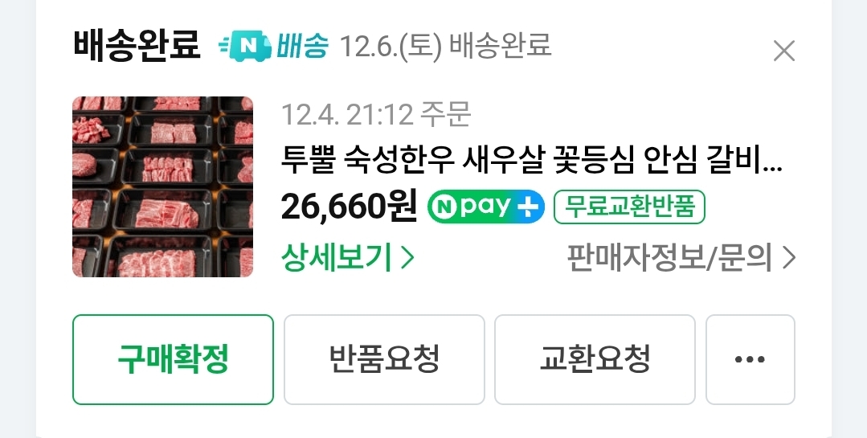Click the chevron beside 상세보기
The width and height of the screenshot is (867, 438).
407,258
